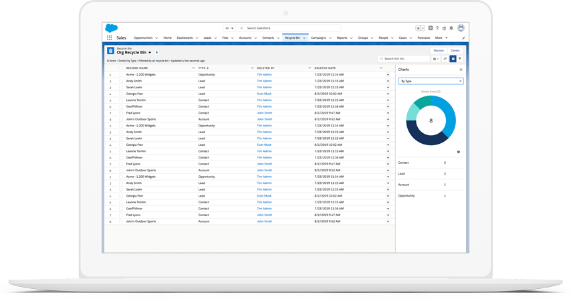Check the topmost Geoff Minor row checkbox
The width and height of the screenshot is (573, 299).
pos(121,107)
